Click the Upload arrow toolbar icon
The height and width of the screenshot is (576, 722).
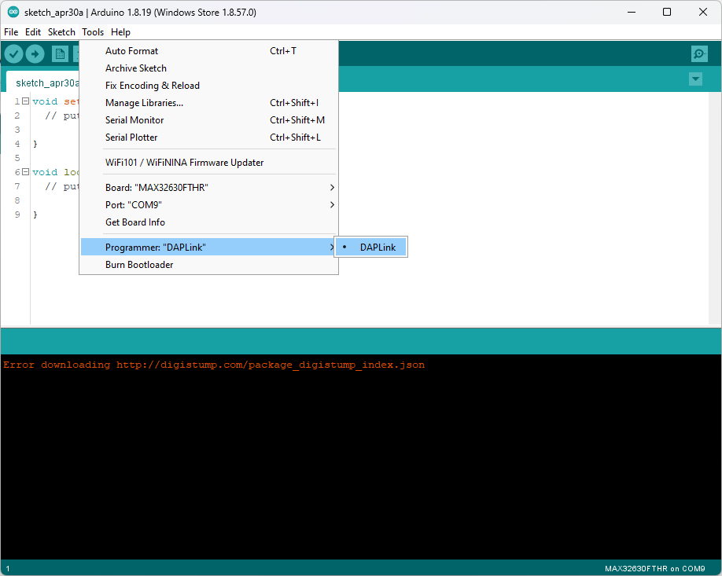pos(35,53)
